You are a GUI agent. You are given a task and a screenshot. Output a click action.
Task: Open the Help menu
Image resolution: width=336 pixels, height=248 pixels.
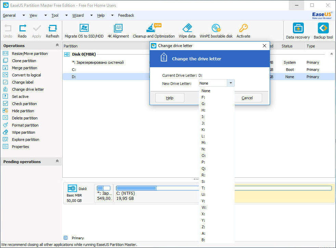tap(101, 15)
